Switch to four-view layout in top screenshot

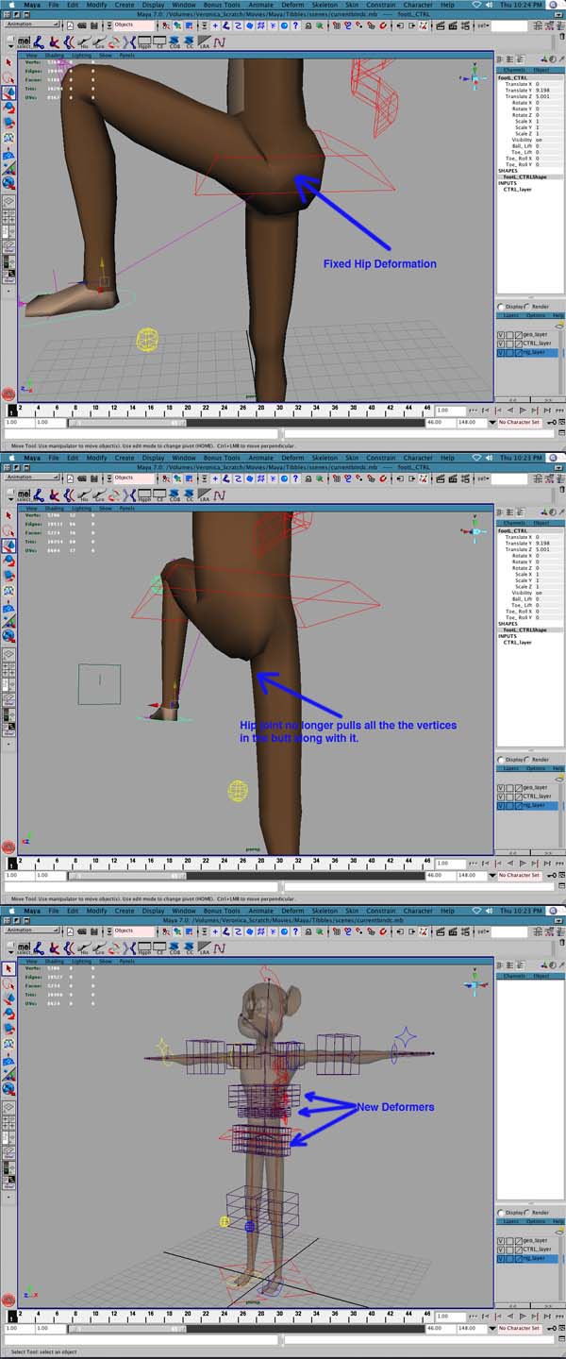tap(8, 218)
